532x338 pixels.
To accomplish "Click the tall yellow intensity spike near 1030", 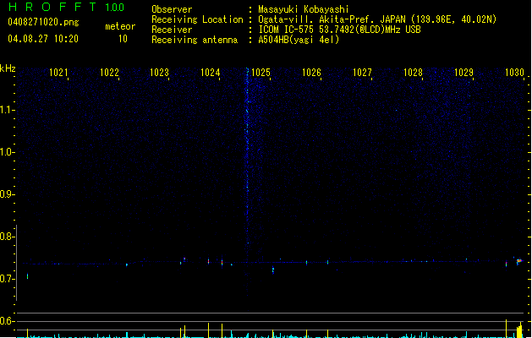I will (x=507, y=328).
